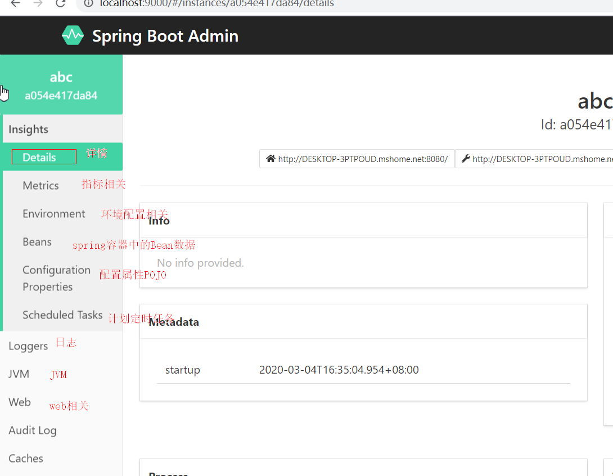Image resolution: width=613 pixels, height=476 pixels.
Task: Collapse the Insights sidebar section
Action: pos(28,129)
